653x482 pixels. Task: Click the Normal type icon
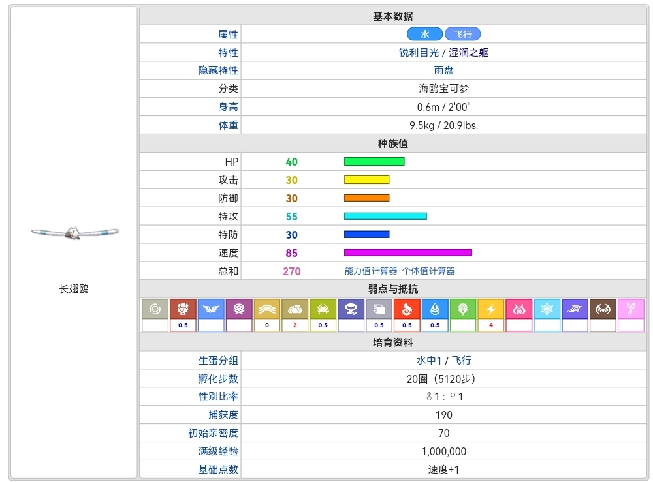(x=155, y=309)
